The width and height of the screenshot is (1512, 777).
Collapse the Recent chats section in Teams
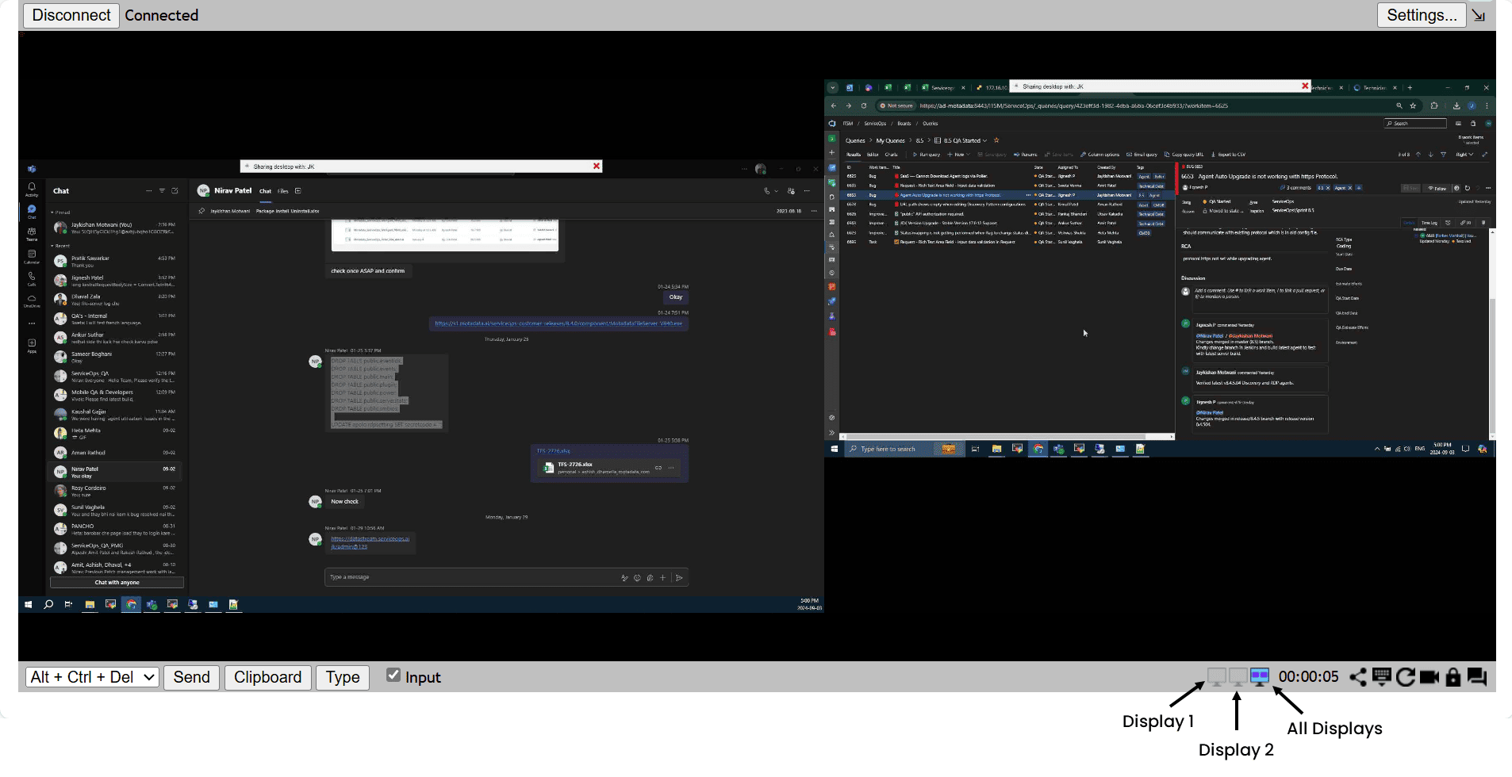tap(52, 246)
